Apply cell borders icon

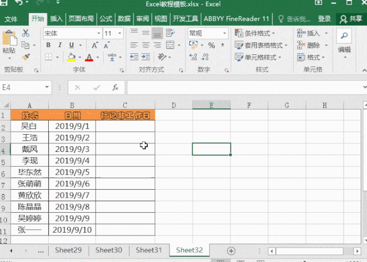coord(48,57)
